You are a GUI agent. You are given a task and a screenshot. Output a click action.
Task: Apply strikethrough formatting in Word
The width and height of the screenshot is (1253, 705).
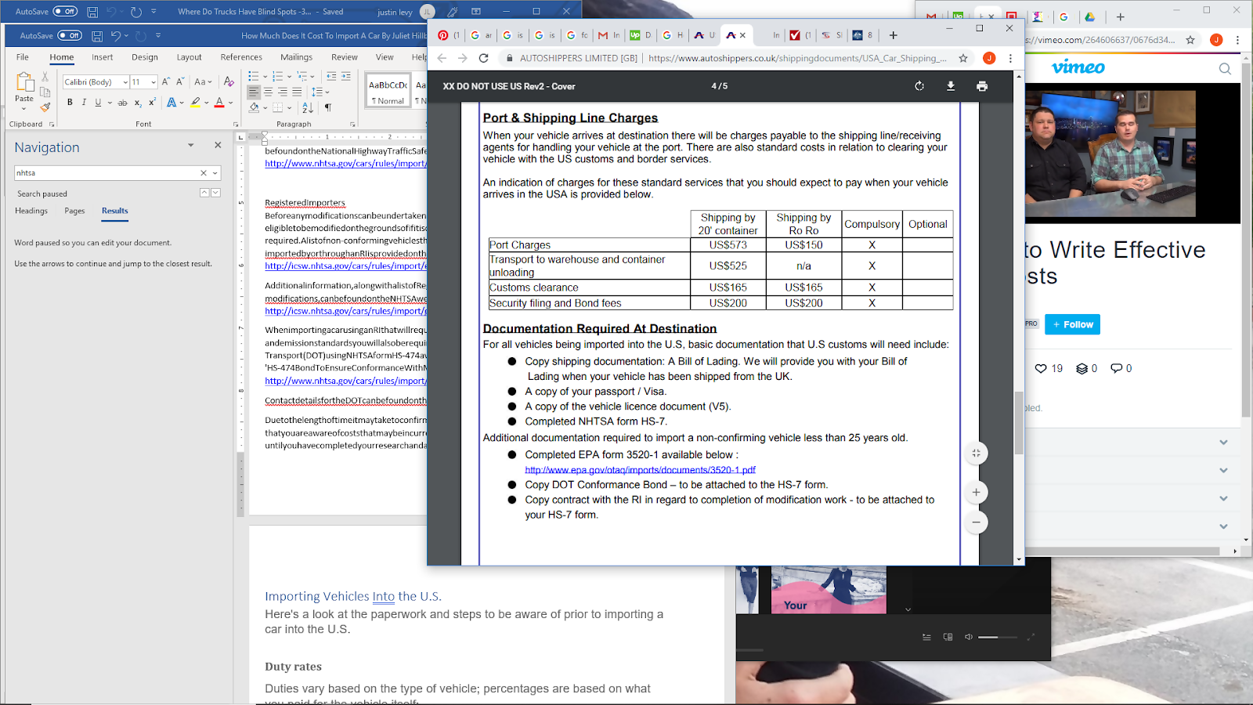pos(122,103)
